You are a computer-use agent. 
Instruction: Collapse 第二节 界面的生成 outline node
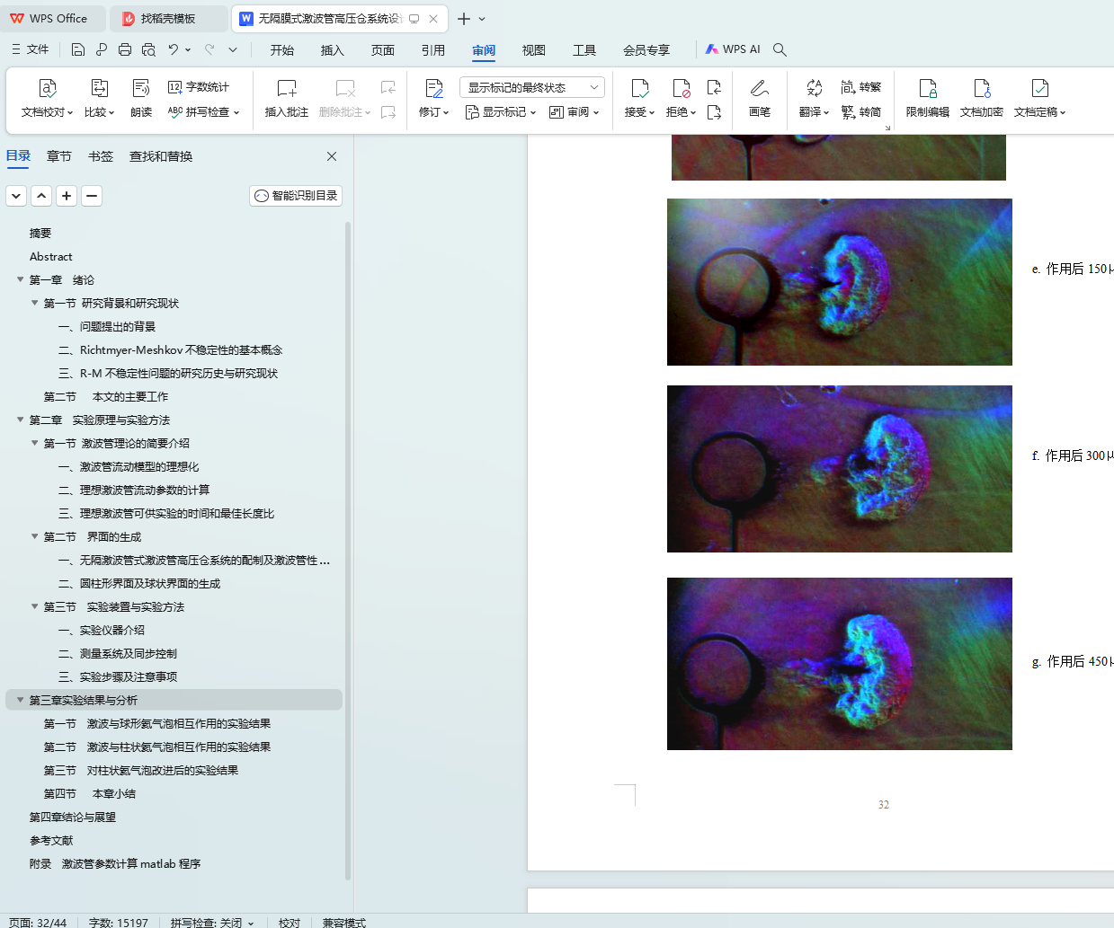[x=35, y=536]
